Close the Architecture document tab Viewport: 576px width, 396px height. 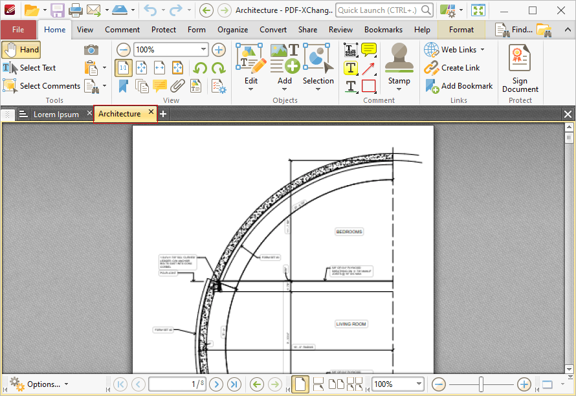pos(151,112)
